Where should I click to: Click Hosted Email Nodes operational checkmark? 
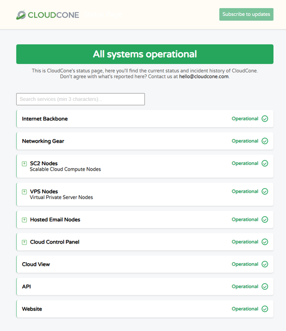point(265,219)
